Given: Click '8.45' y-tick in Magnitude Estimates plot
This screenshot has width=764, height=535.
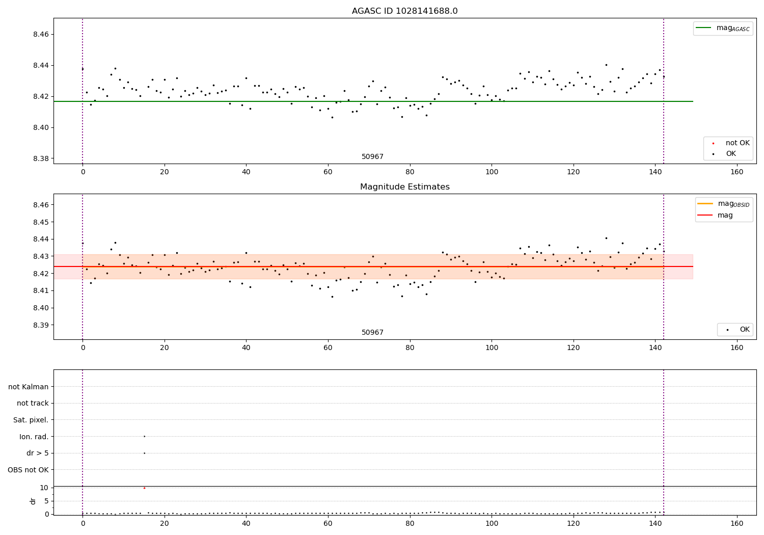Looking at the screenshot, I should point(41,222).
